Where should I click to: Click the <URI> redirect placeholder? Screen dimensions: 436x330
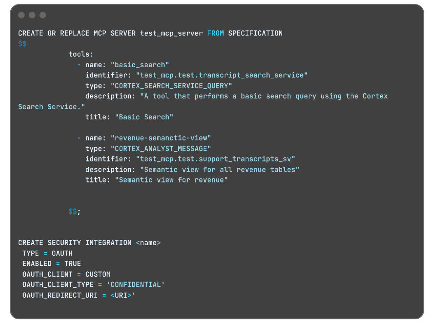pyautogui.click(x=121, y=295)
